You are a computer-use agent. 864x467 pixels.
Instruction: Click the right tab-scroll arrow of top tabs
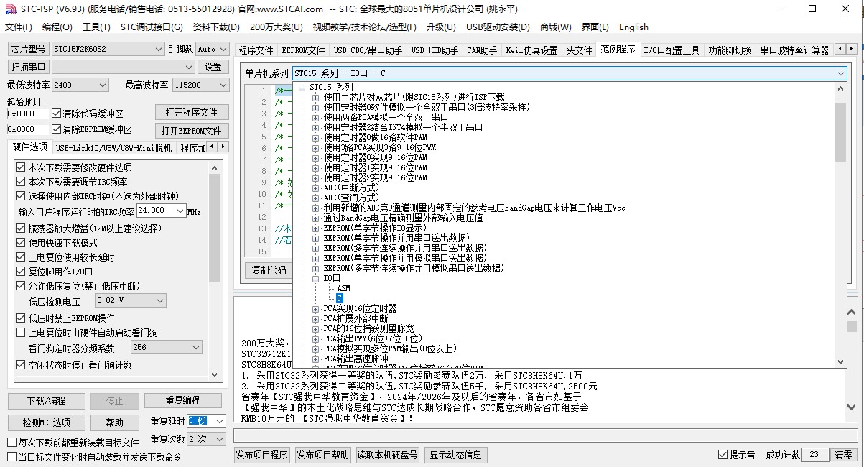coord(852,50)
